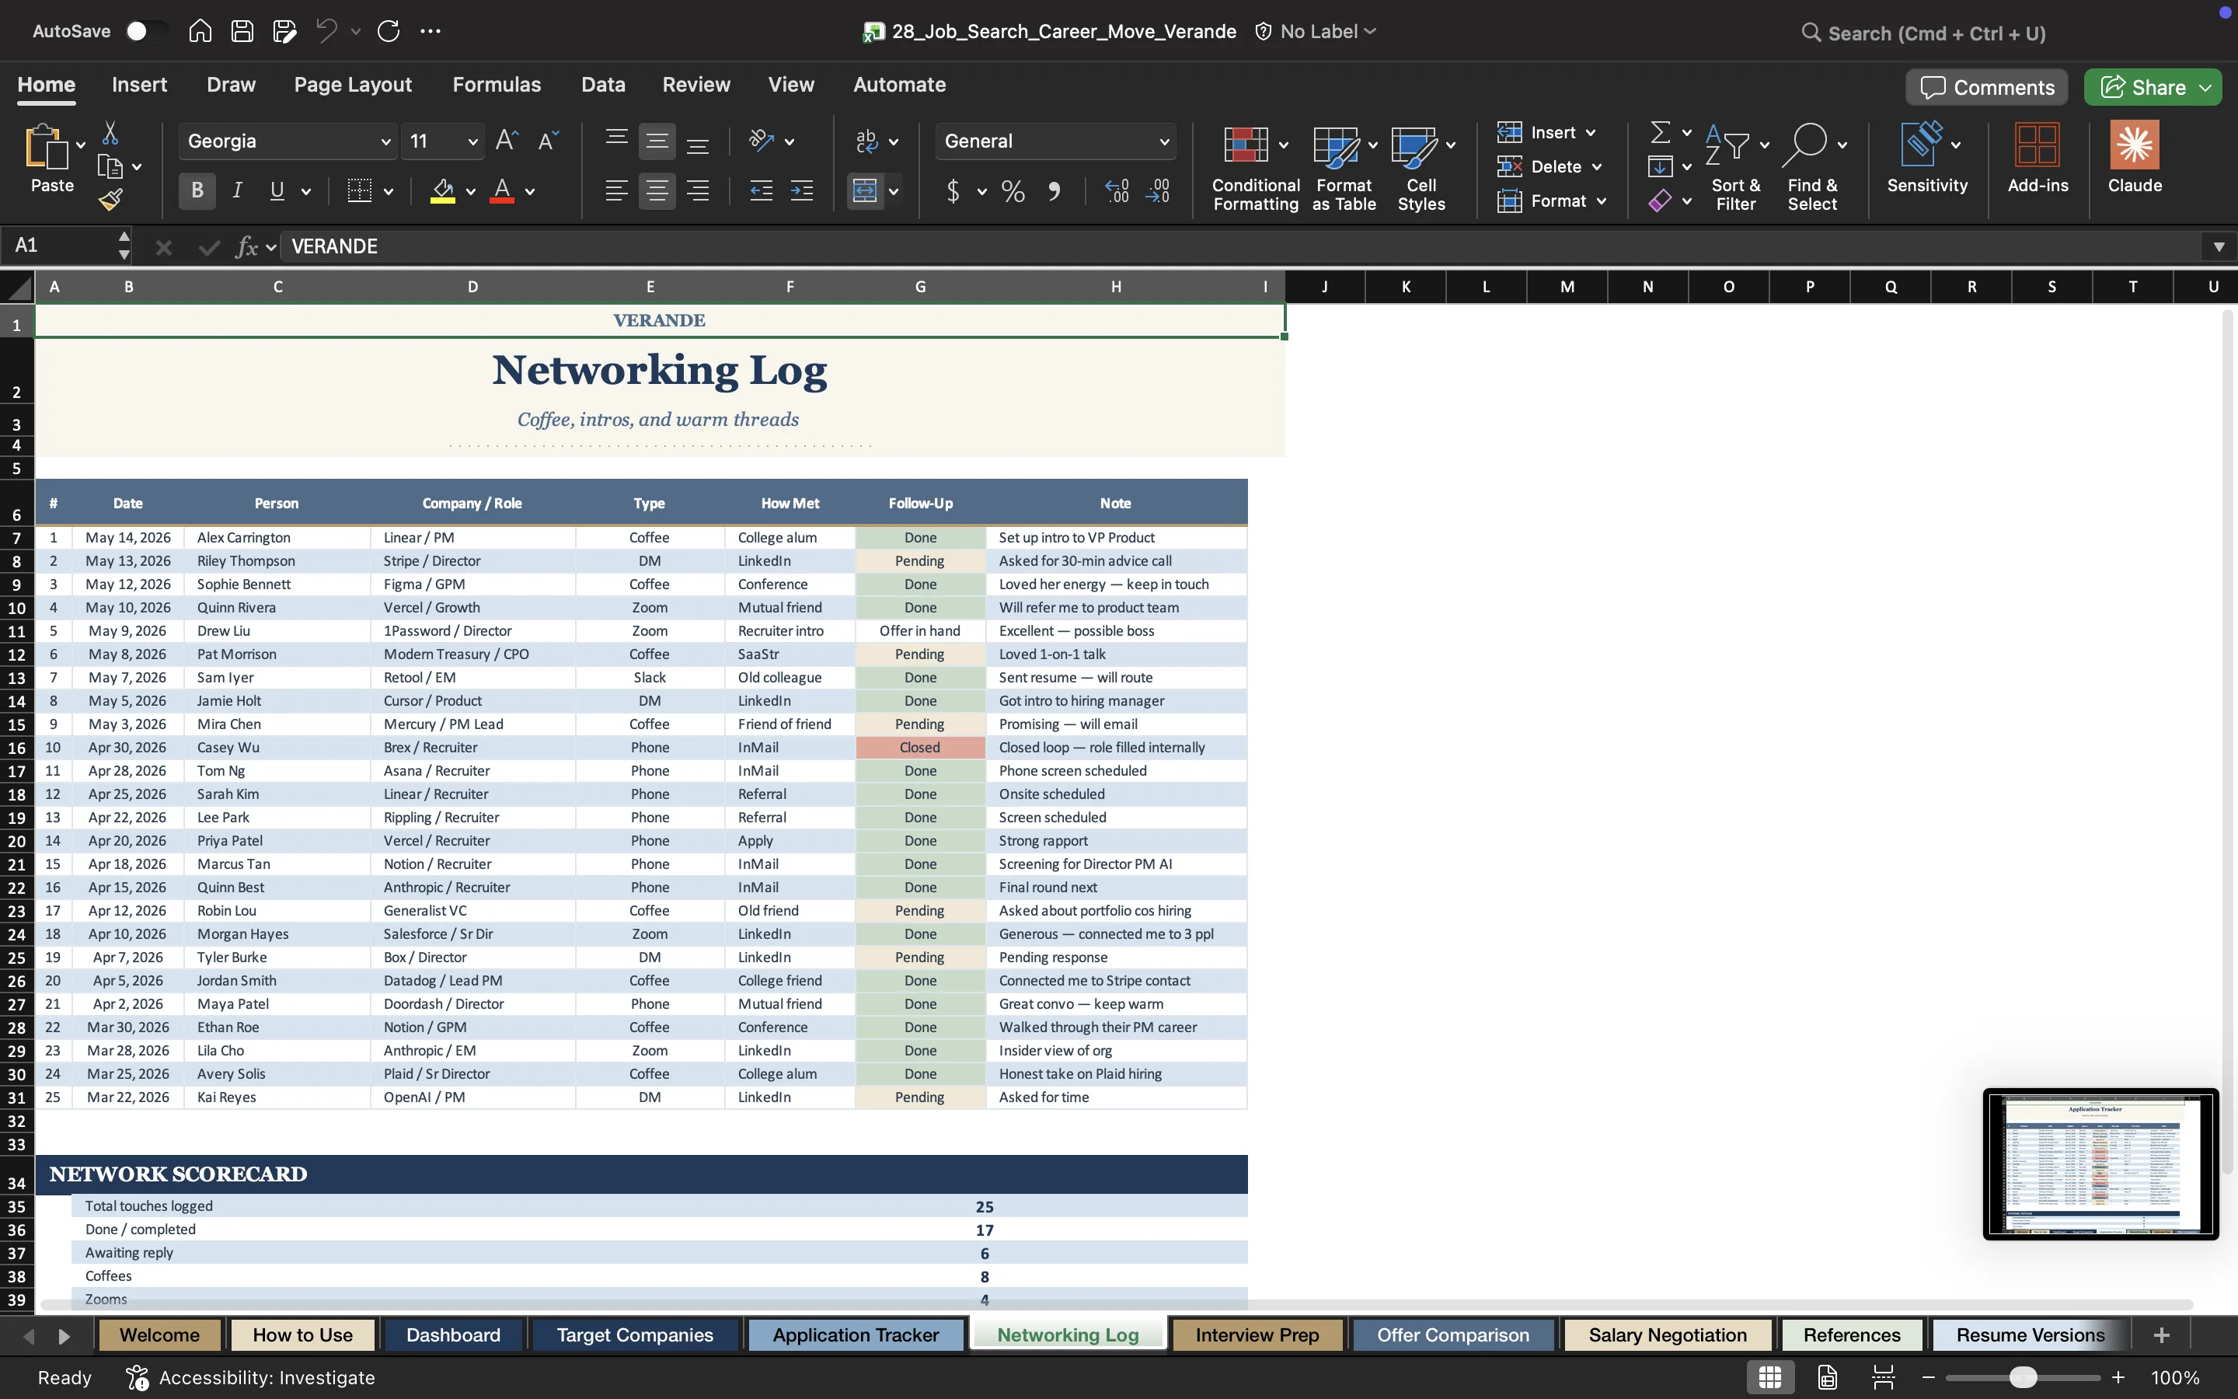The image size is (2238, 1399).
Task: Click the Increase Decimal icon
Action: click(x=1116, y=191)
